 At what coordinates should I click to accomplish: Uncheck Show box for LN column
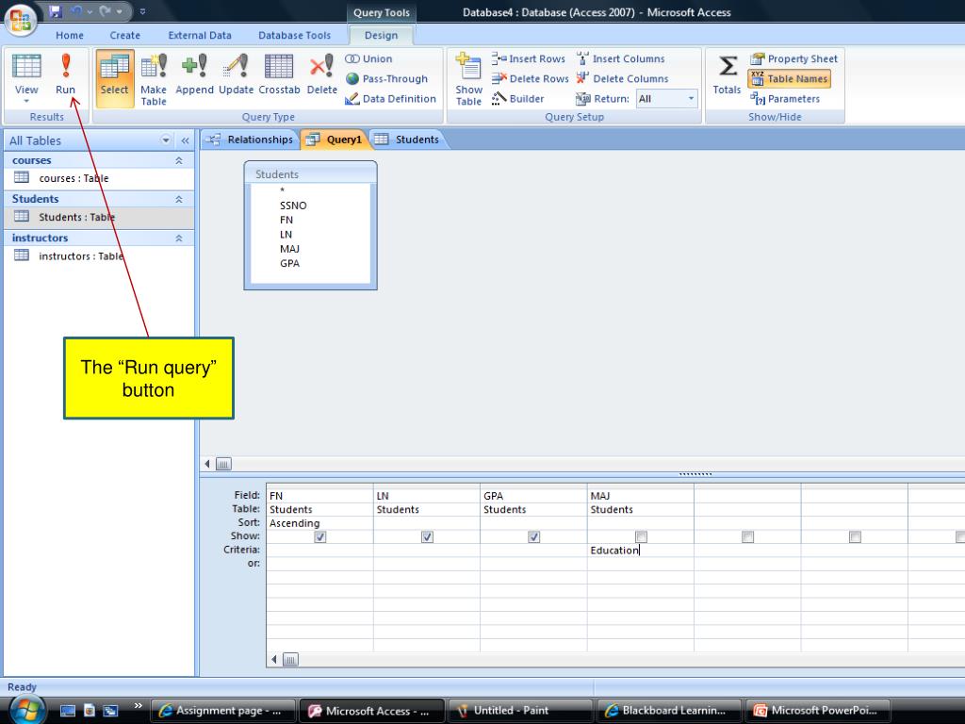click(x=427, y=536)
